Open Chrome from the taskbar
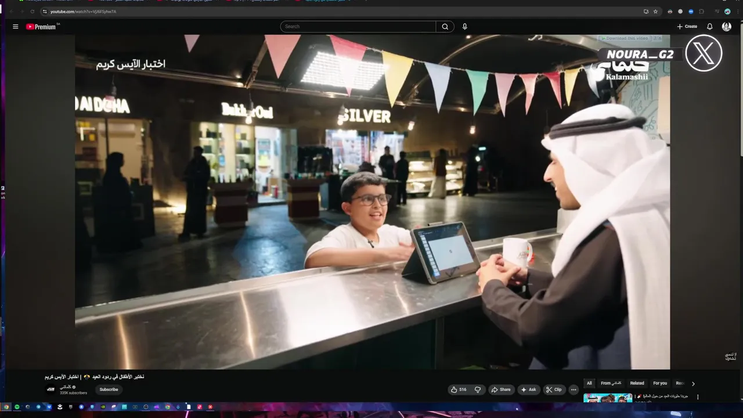 click(6, 407)
